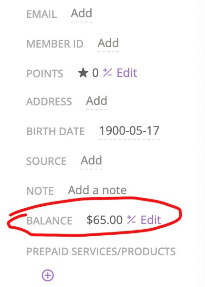Click the PREPAID SERVICES/PRODUCTS heading
Screen dimensions: 205x287
click(x=101, y=251)
